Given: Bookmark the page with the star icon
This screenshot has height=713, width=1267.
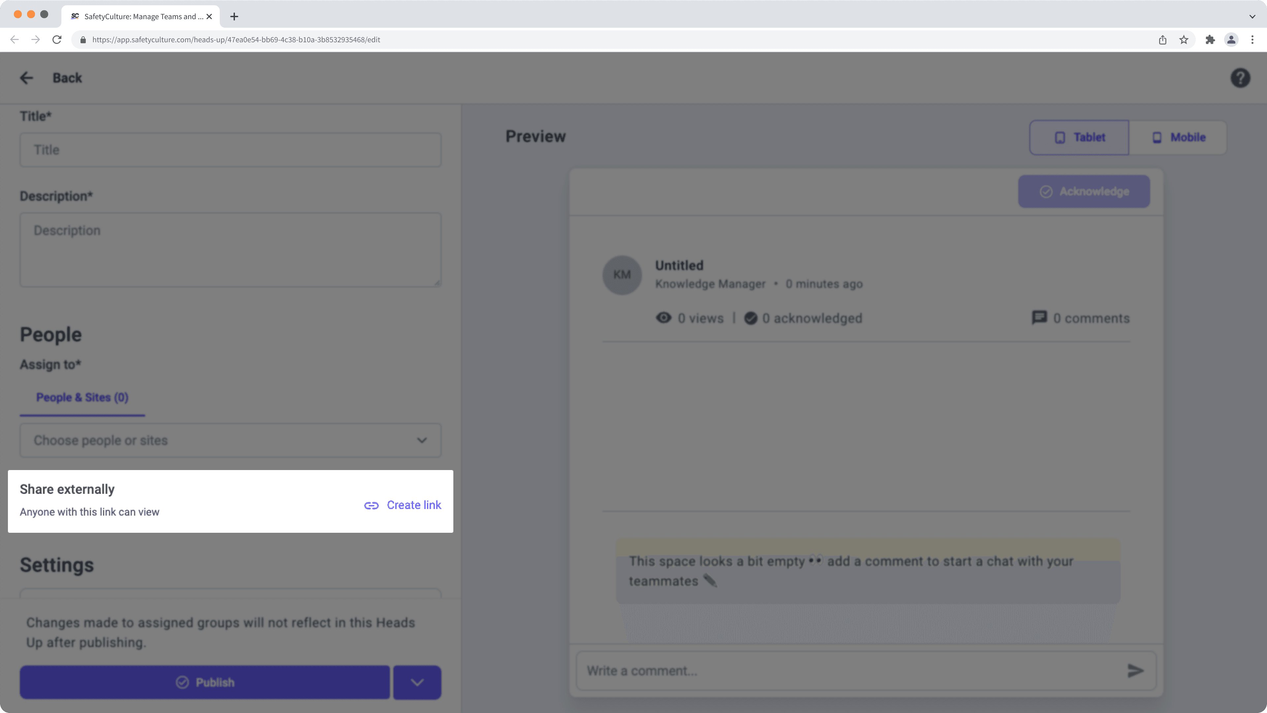Looking at the screenshot, I should pos(1185,39).
